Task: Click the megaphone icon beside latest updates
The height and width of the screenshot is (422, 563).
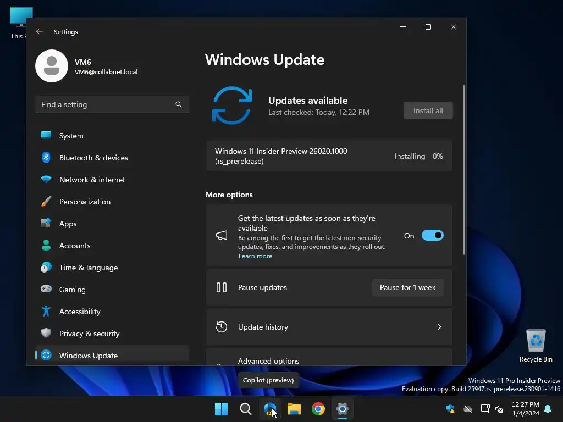Action: tap(222, 235)
